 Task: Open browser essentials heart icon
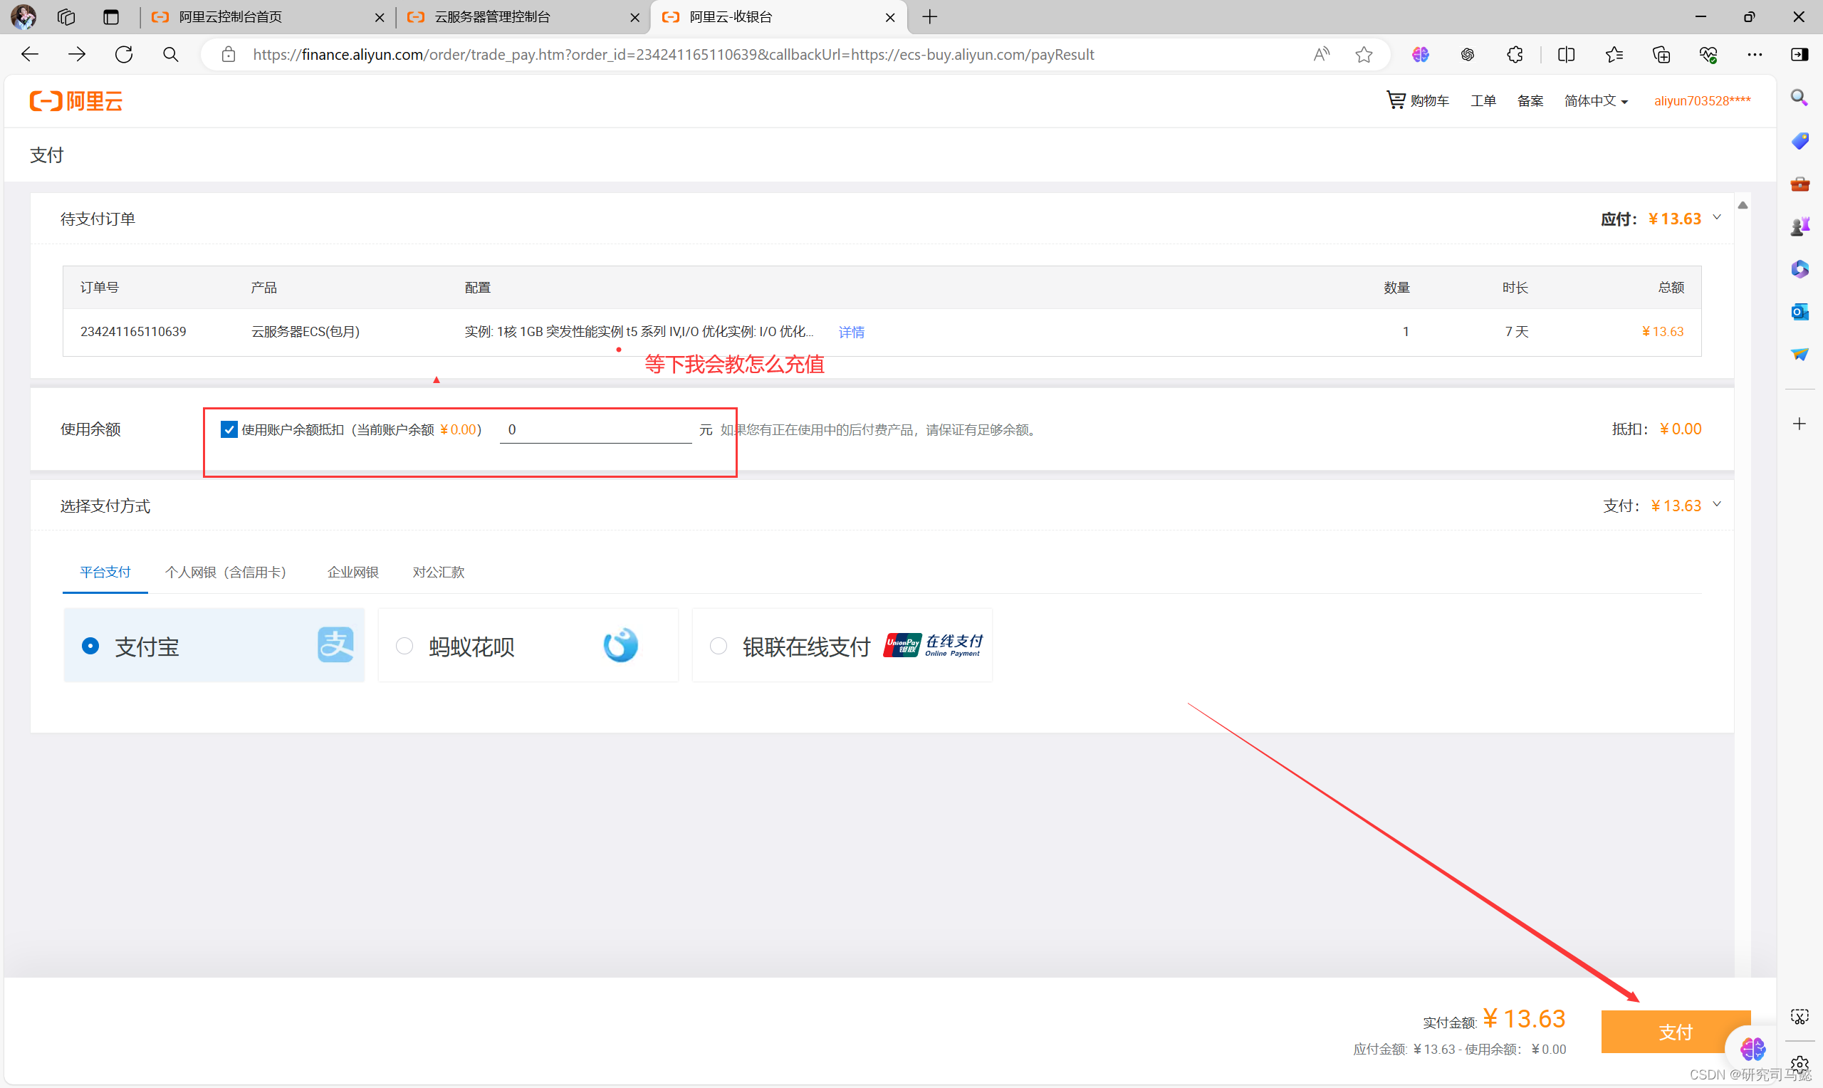(1708, 54)
